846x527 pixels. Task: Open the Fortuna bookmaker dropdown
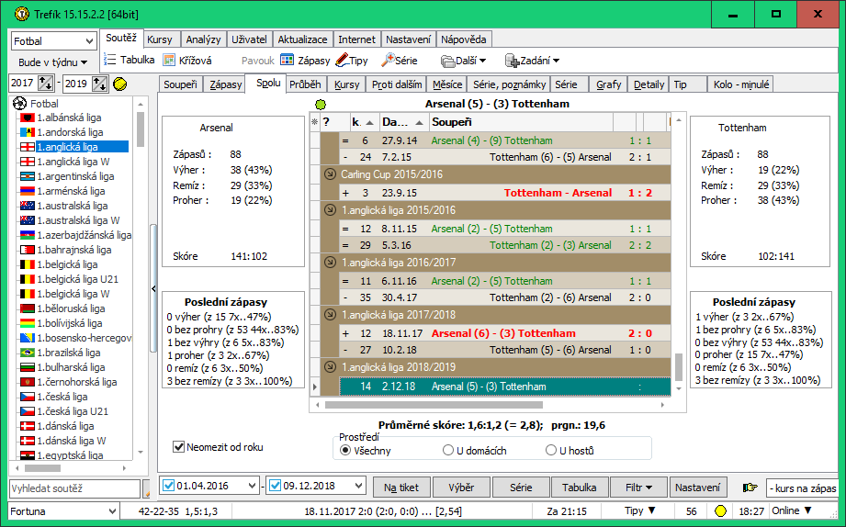[x=112, y=510]
